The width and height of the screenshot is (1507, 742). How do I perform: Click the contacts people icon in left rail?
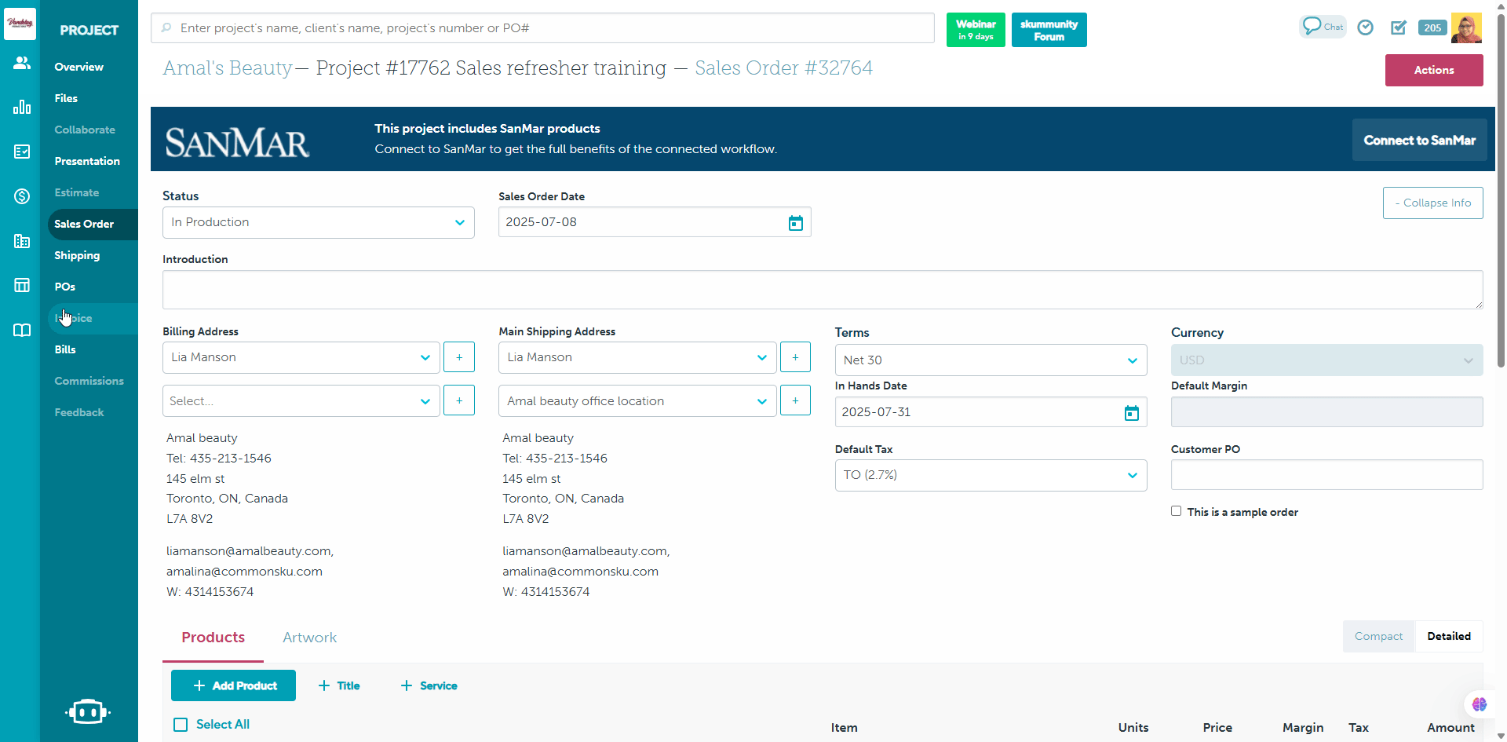pyautogui.click(x=22, y=63)
